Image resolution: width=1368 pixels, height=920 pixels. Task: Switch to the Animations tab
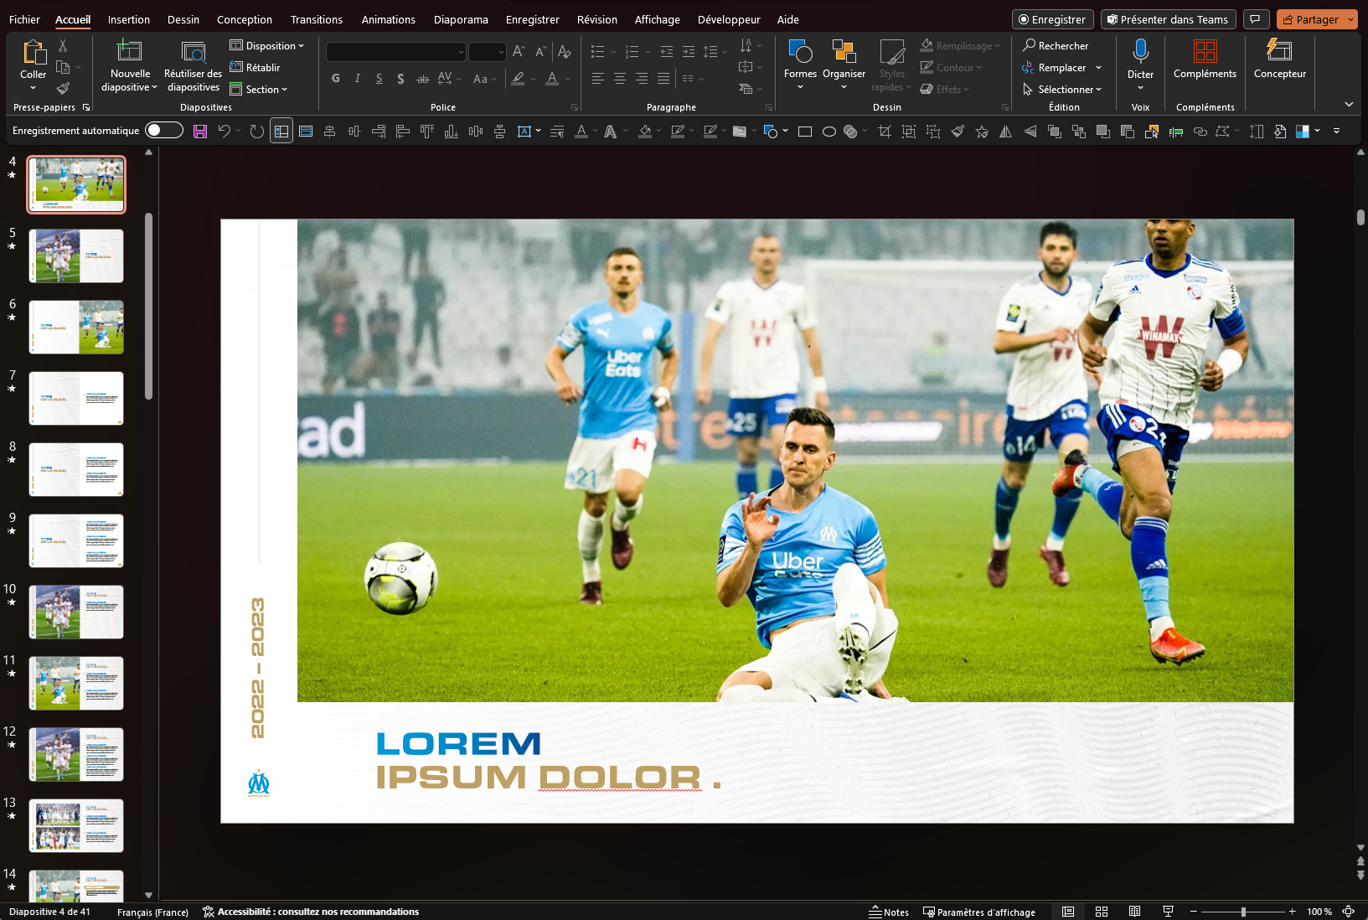(x=389, y=19)
